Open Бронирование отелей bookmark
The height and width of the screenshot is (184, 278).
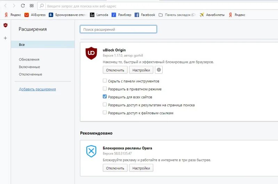point(67,15)
